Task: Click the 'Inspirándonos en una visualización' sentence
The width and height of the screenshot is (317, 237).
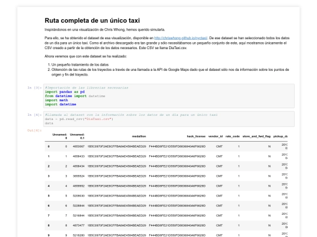Action: tap(104, 30)
